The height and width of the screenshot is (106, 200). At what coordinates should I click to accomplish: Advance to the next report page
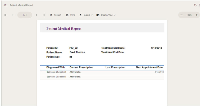coord(36,15)
